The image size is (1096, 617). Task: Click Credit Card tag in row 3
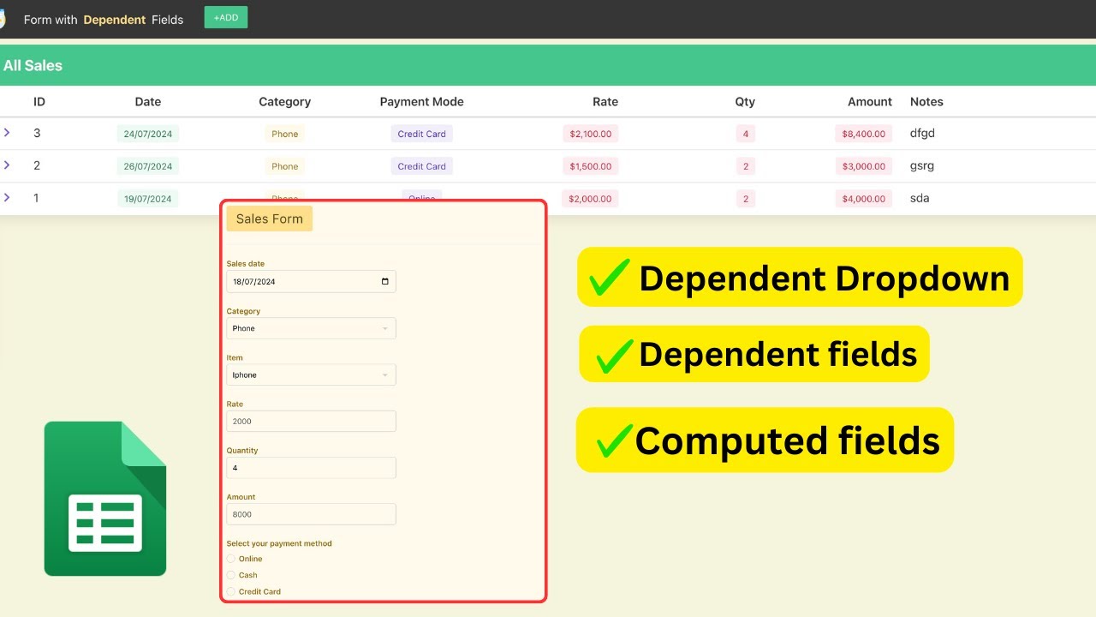(422, 134)
